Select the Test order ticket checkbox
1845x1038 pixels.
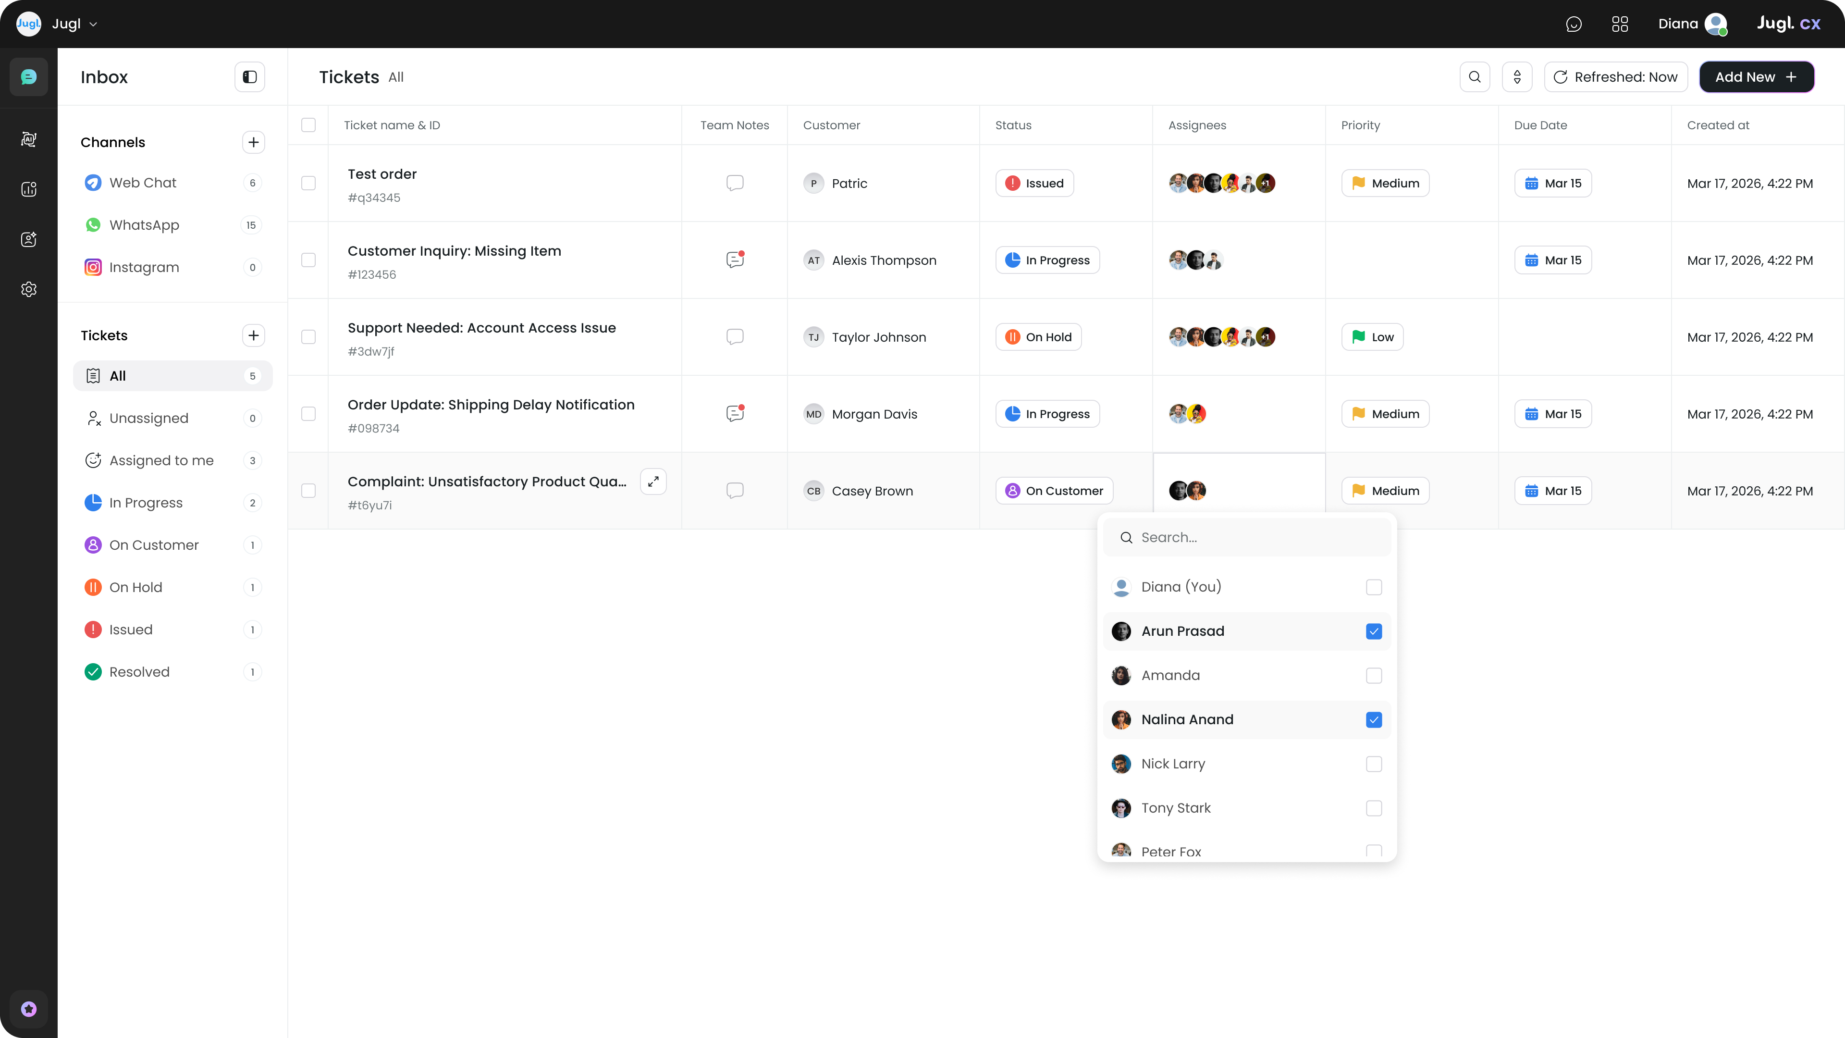(308, 183)
